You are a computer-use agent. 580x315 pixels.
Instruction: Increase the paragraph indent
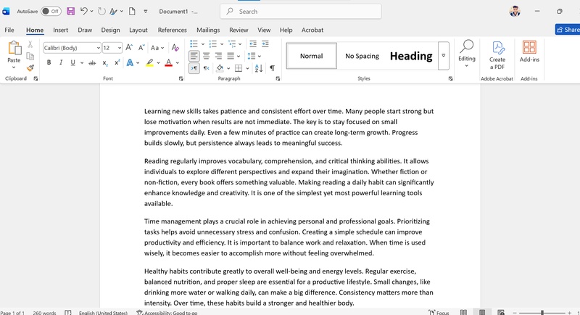tap(265, 44)
